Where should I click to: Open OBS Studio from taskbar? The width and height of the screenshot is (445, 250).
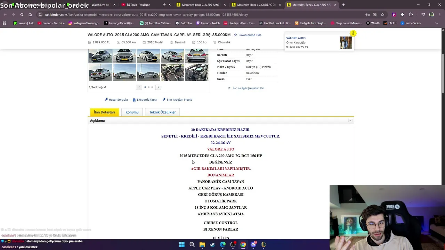[233, 244]
